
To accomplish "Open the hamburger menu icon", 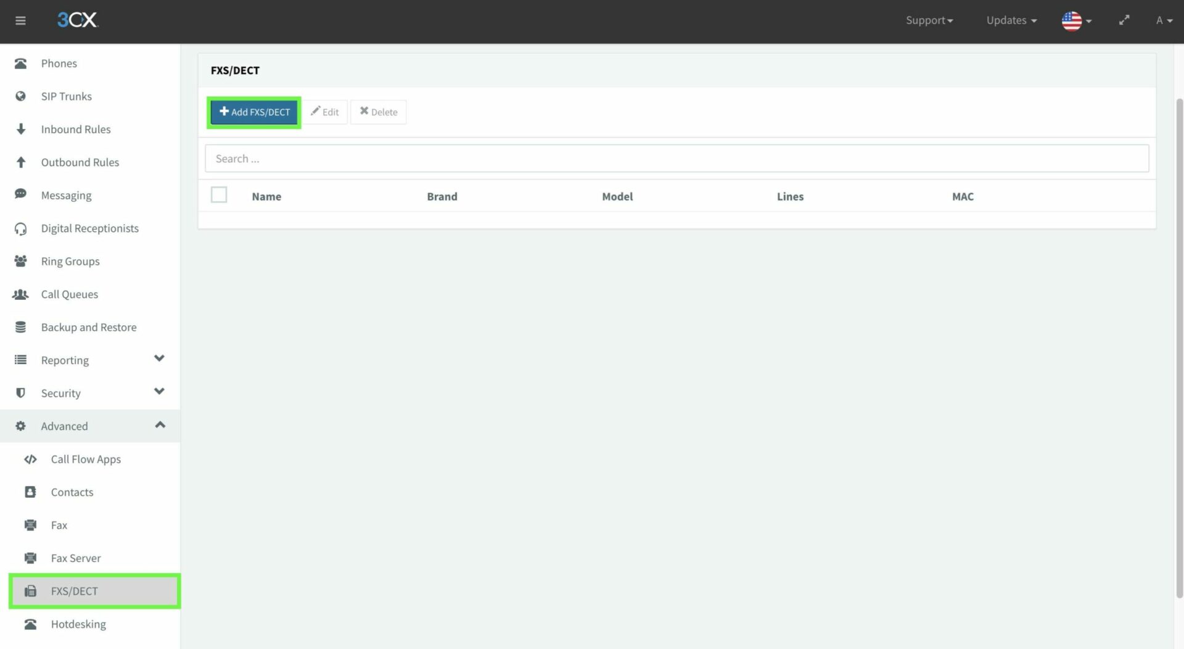I will [x=20, y=20].
